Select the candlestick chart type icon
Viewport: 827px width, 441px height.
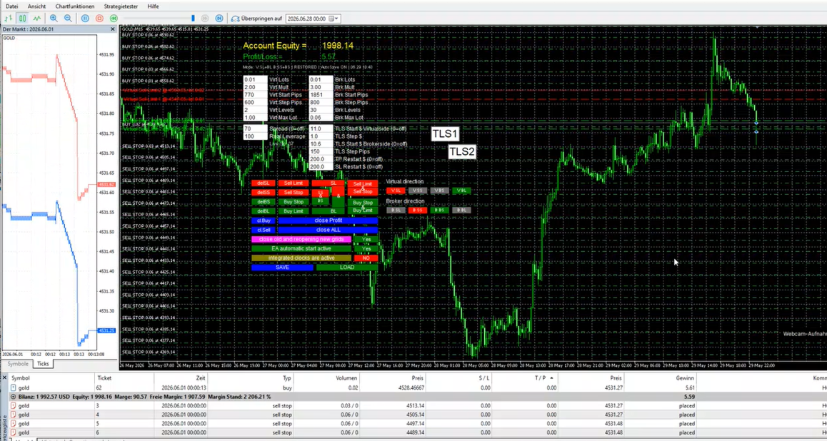[22, 19]
